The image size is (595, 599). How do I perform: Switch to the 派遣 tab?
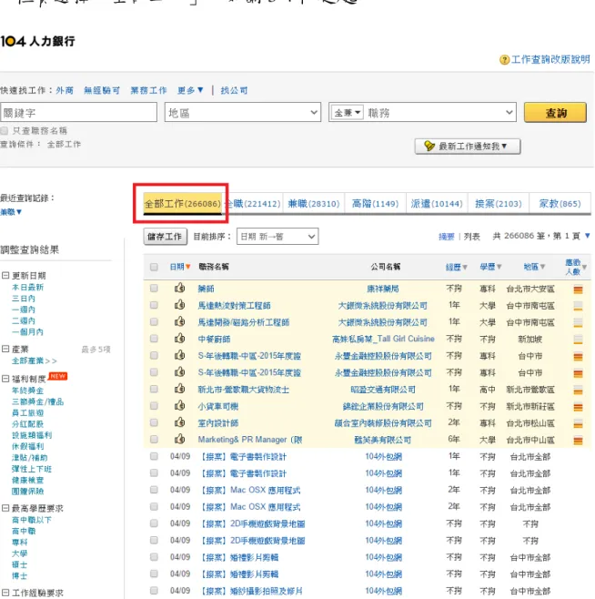437,204
